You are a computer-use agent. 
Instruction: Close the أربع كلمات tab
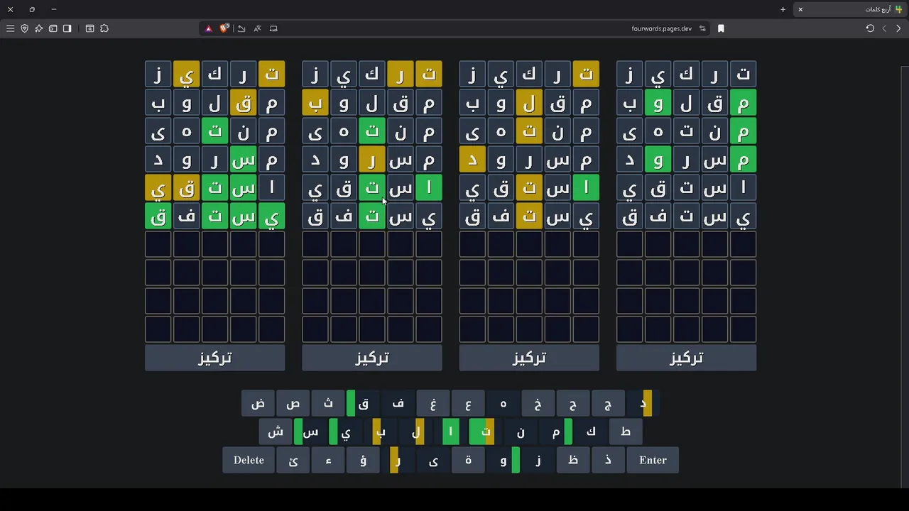[800, 9]
